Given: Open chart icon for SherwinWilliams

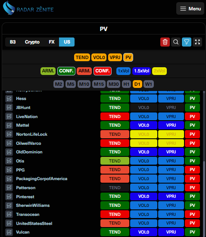Looking at the screenshot, I should [x=9, y=206].
